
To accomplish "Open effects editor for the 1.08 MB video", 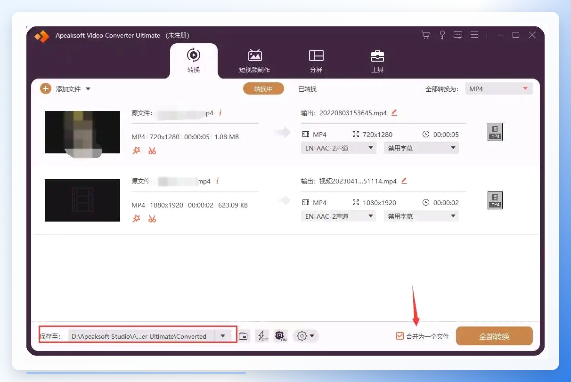I will pos(137,151).
